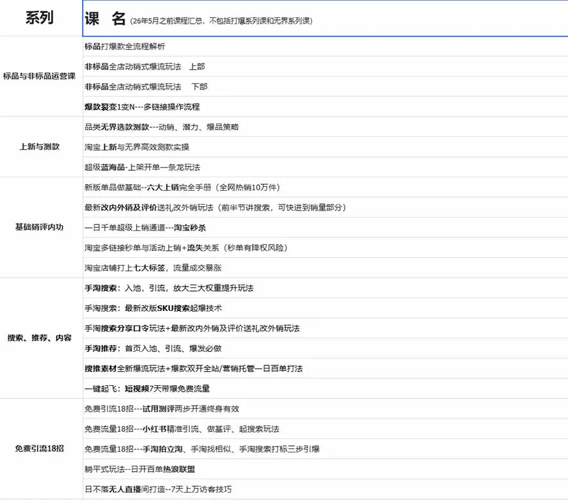This screenshot has width=568, height=501.
Task: Select 非标品全店动销式爆流玩法 下部 cell
Action: click(x=326, y=86)
